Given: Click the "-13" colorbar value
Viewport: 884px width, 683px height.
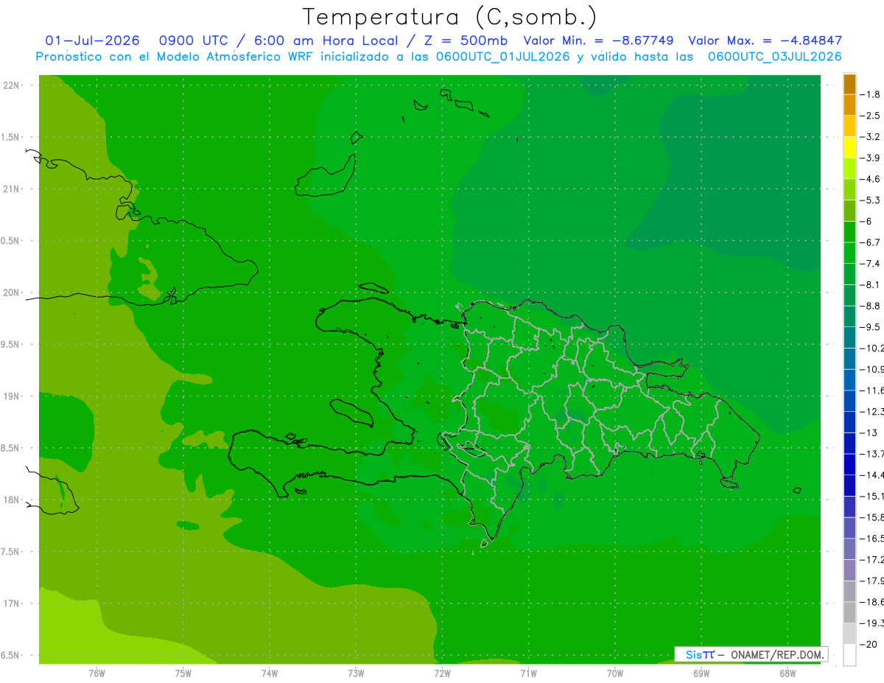Looking at the screenshot, I should point(868,432).
